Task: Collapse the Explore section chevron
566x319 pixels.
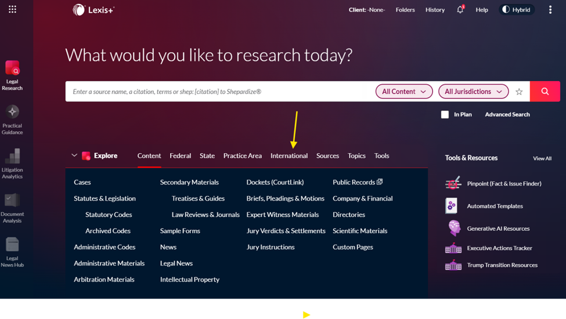Action: point(74,155)
